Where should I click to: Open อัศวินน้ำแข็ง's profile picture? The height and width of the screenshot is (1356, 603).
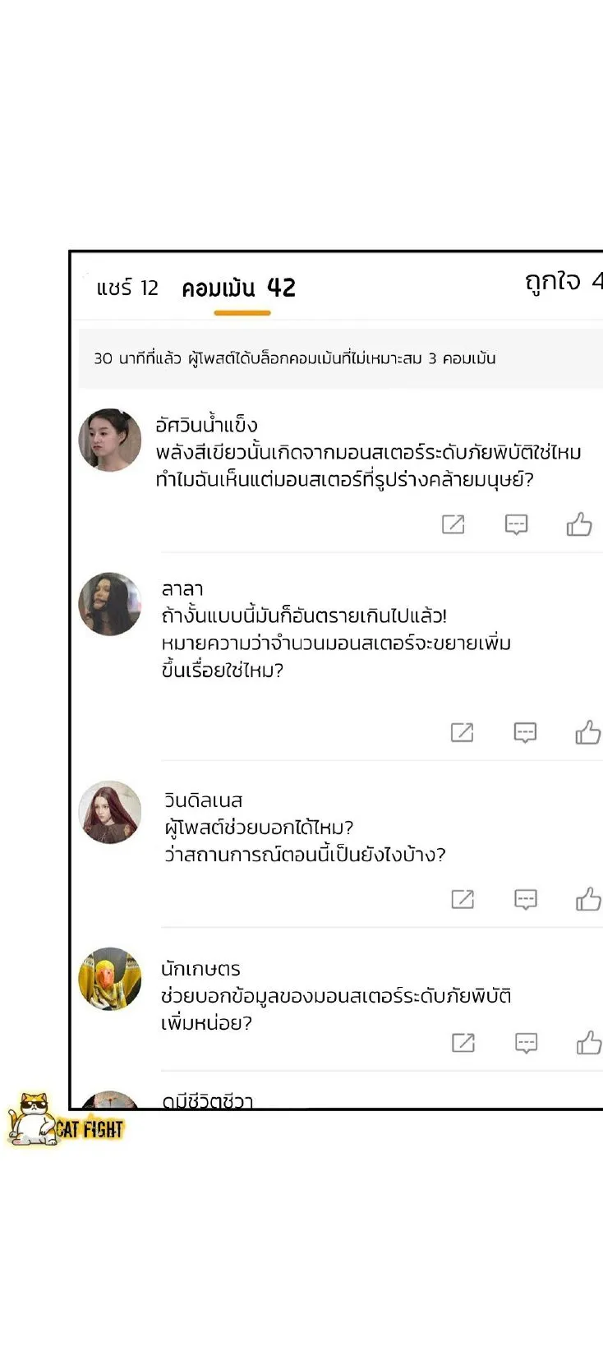click(110, 440)
